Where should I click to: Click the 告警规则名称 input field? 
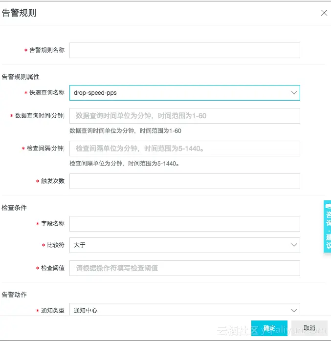(184, 50)
